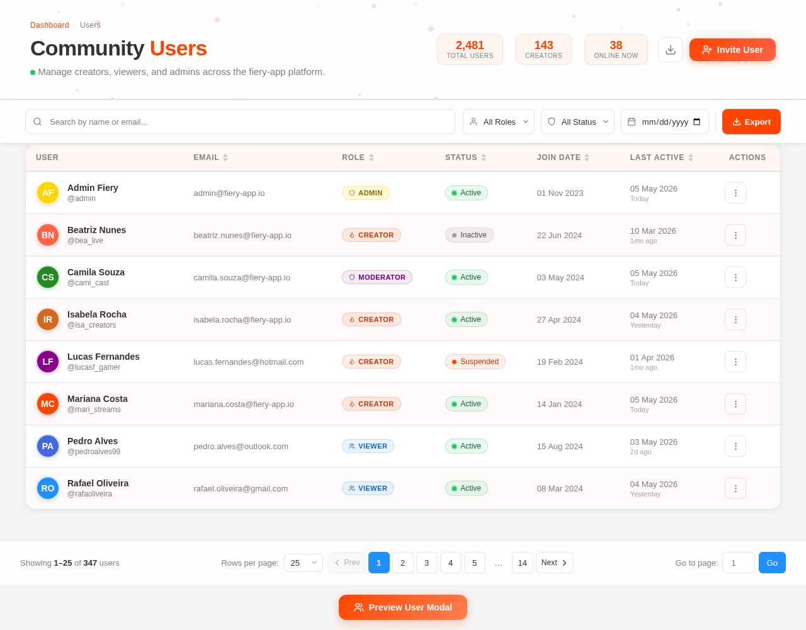Screen dimensions: 806x630
Task: Go to page 2
Action: tap(403, 563)
